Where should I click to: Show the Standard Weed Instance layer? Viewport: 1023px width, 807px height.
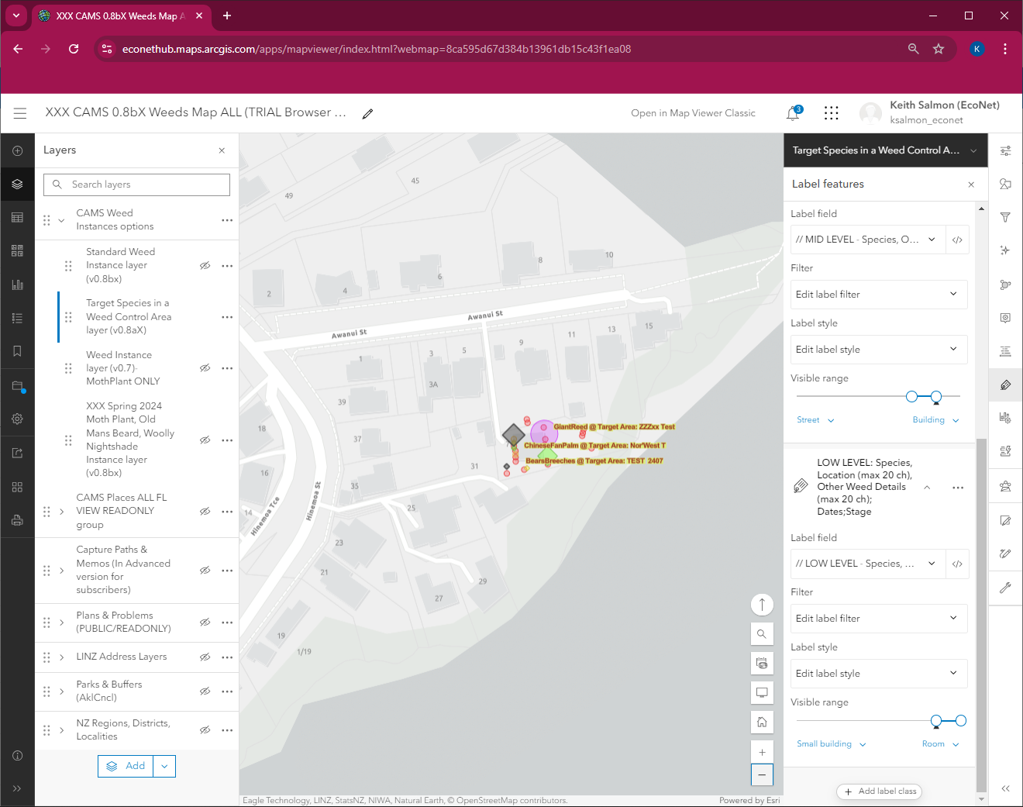205,265
